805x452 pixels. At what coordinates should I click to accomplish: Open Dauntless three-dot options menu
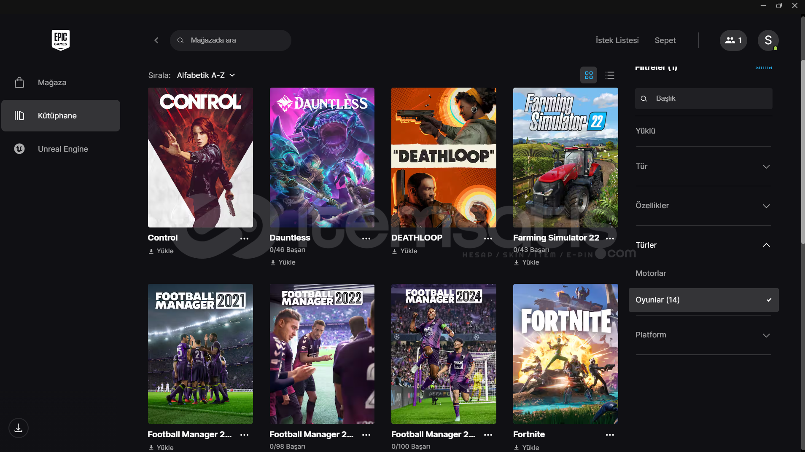pos(366,238)
